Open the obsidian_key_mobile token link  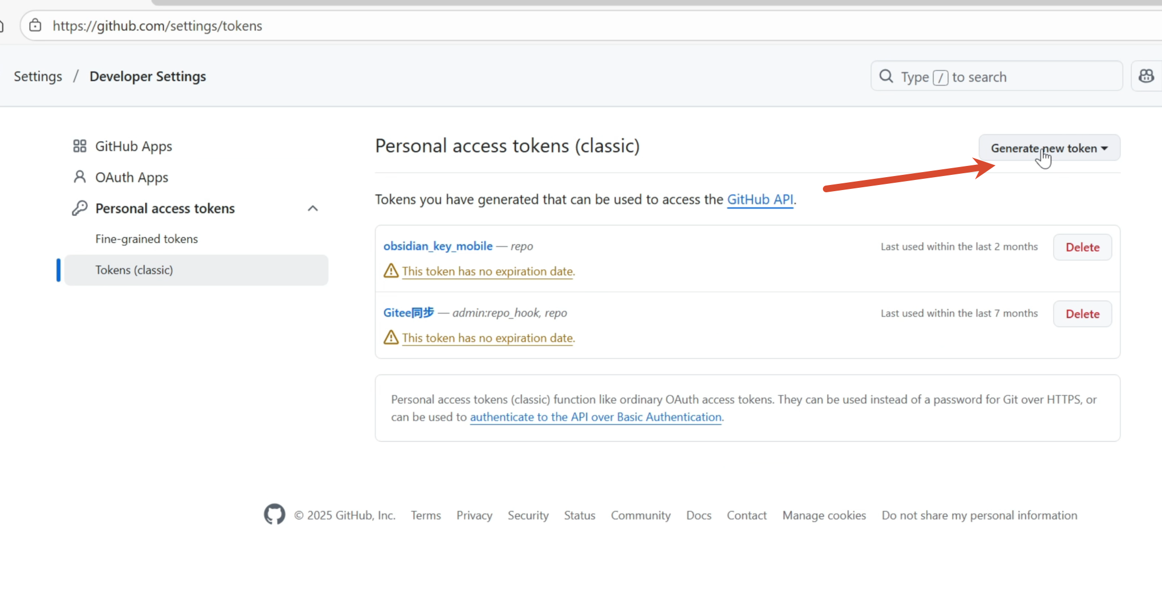tap(438, 246)
